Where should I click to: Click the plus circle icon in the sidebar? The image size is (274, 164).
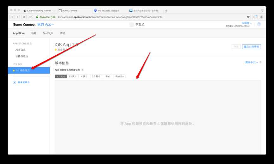(14, 82)
